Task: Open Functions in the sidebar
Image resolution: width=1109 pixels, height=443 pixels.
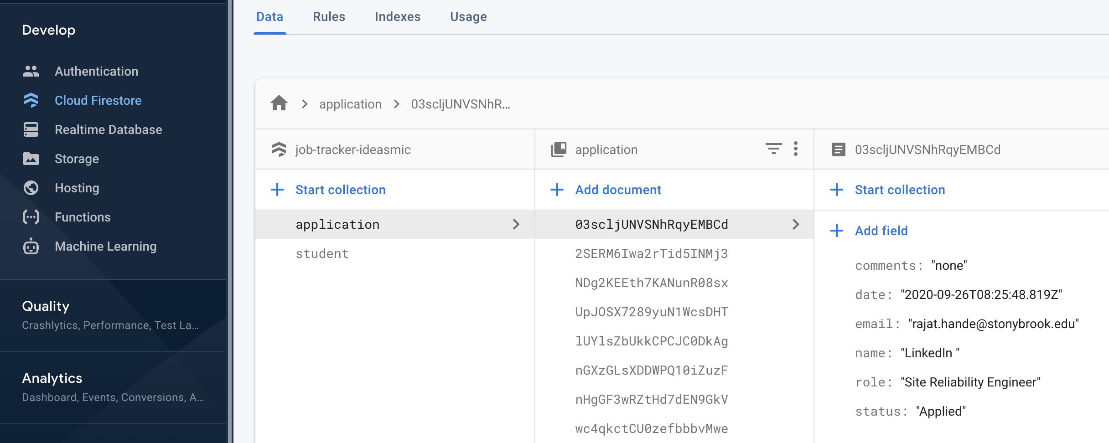Action: 83,217
